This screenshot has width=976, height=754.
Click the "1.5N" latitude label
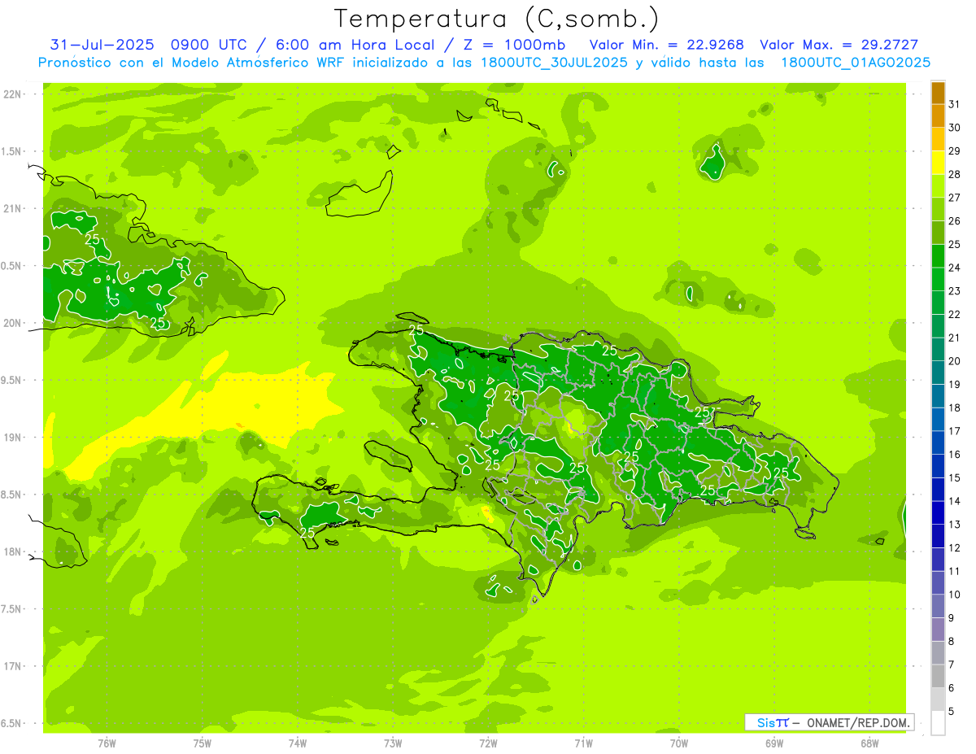click(12, 151)
